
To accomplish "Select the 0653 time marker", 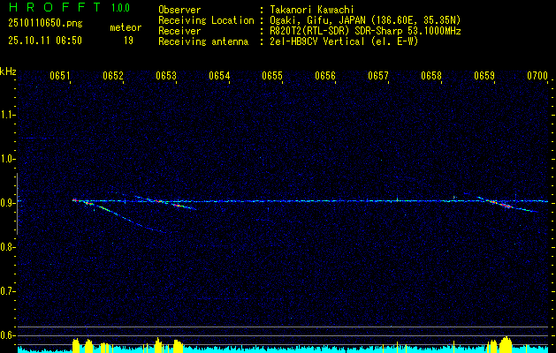I will (x=166, y=76).
